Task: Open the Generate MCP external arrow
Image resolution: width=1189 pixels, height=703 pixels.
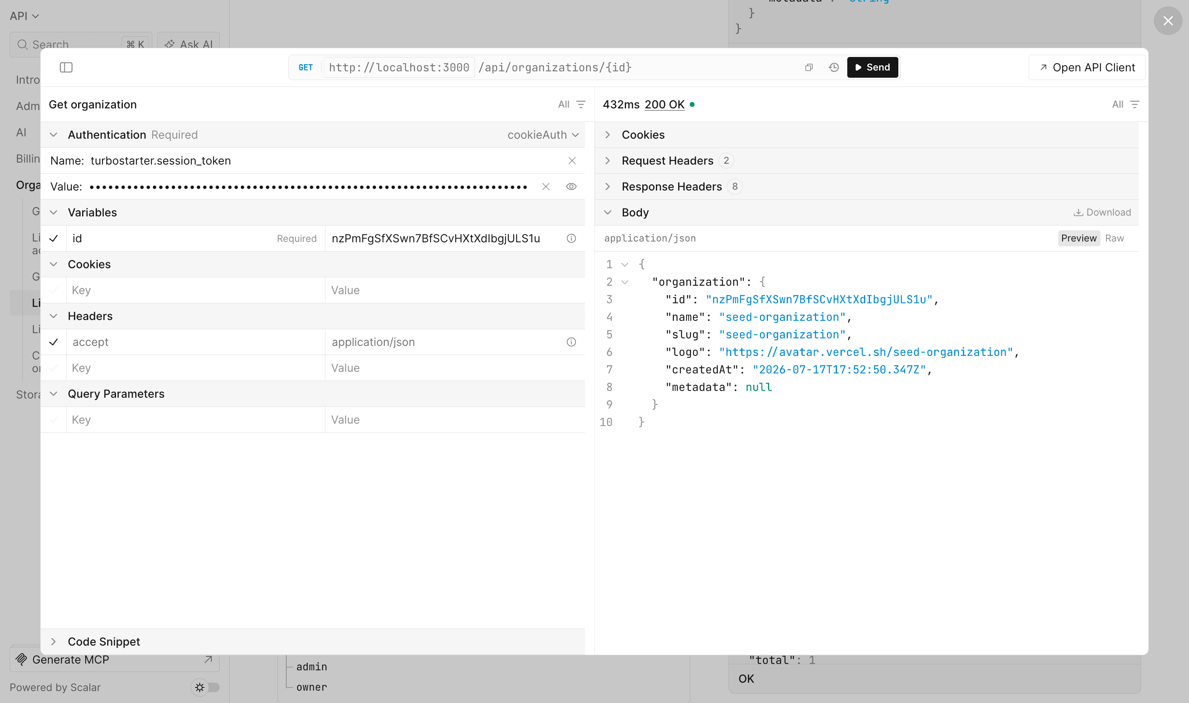Action: pyautogui.click(x=208, y=660)
